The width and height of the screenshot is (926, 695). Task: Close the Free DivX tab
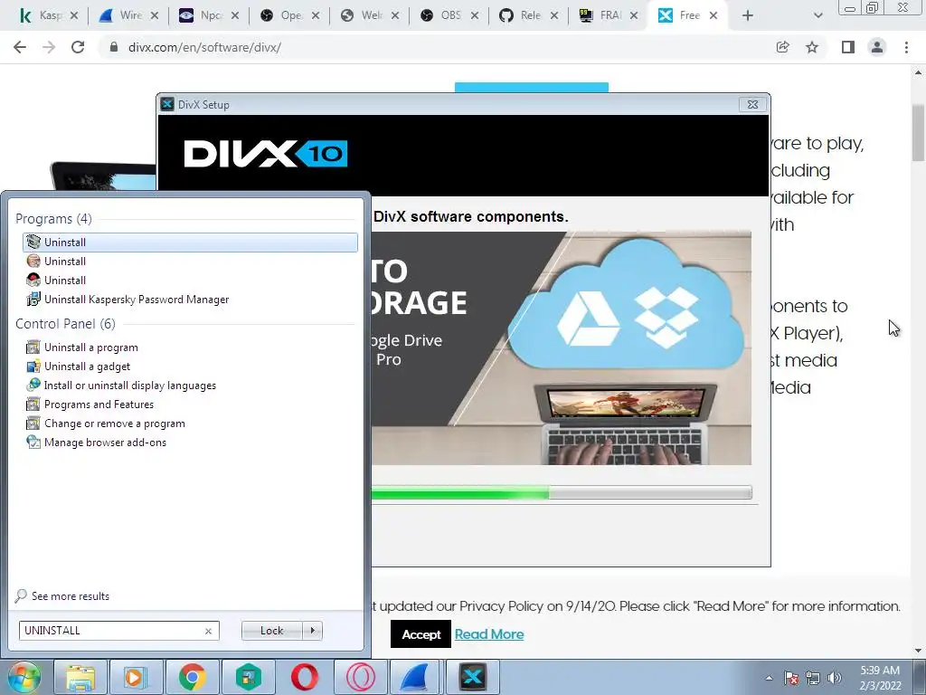[713, 16]
